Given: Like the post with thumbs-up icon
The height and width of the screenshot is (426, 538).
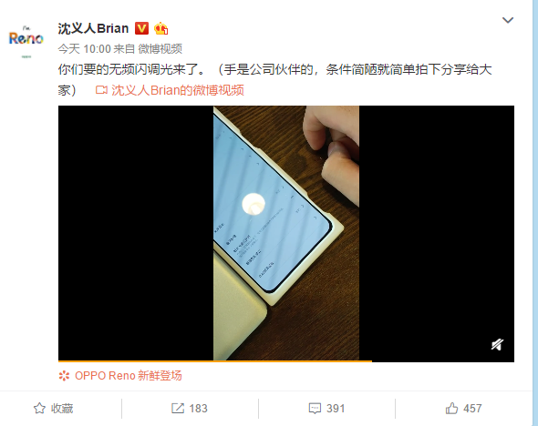Looking at the screenshot, I should (451, 408).
